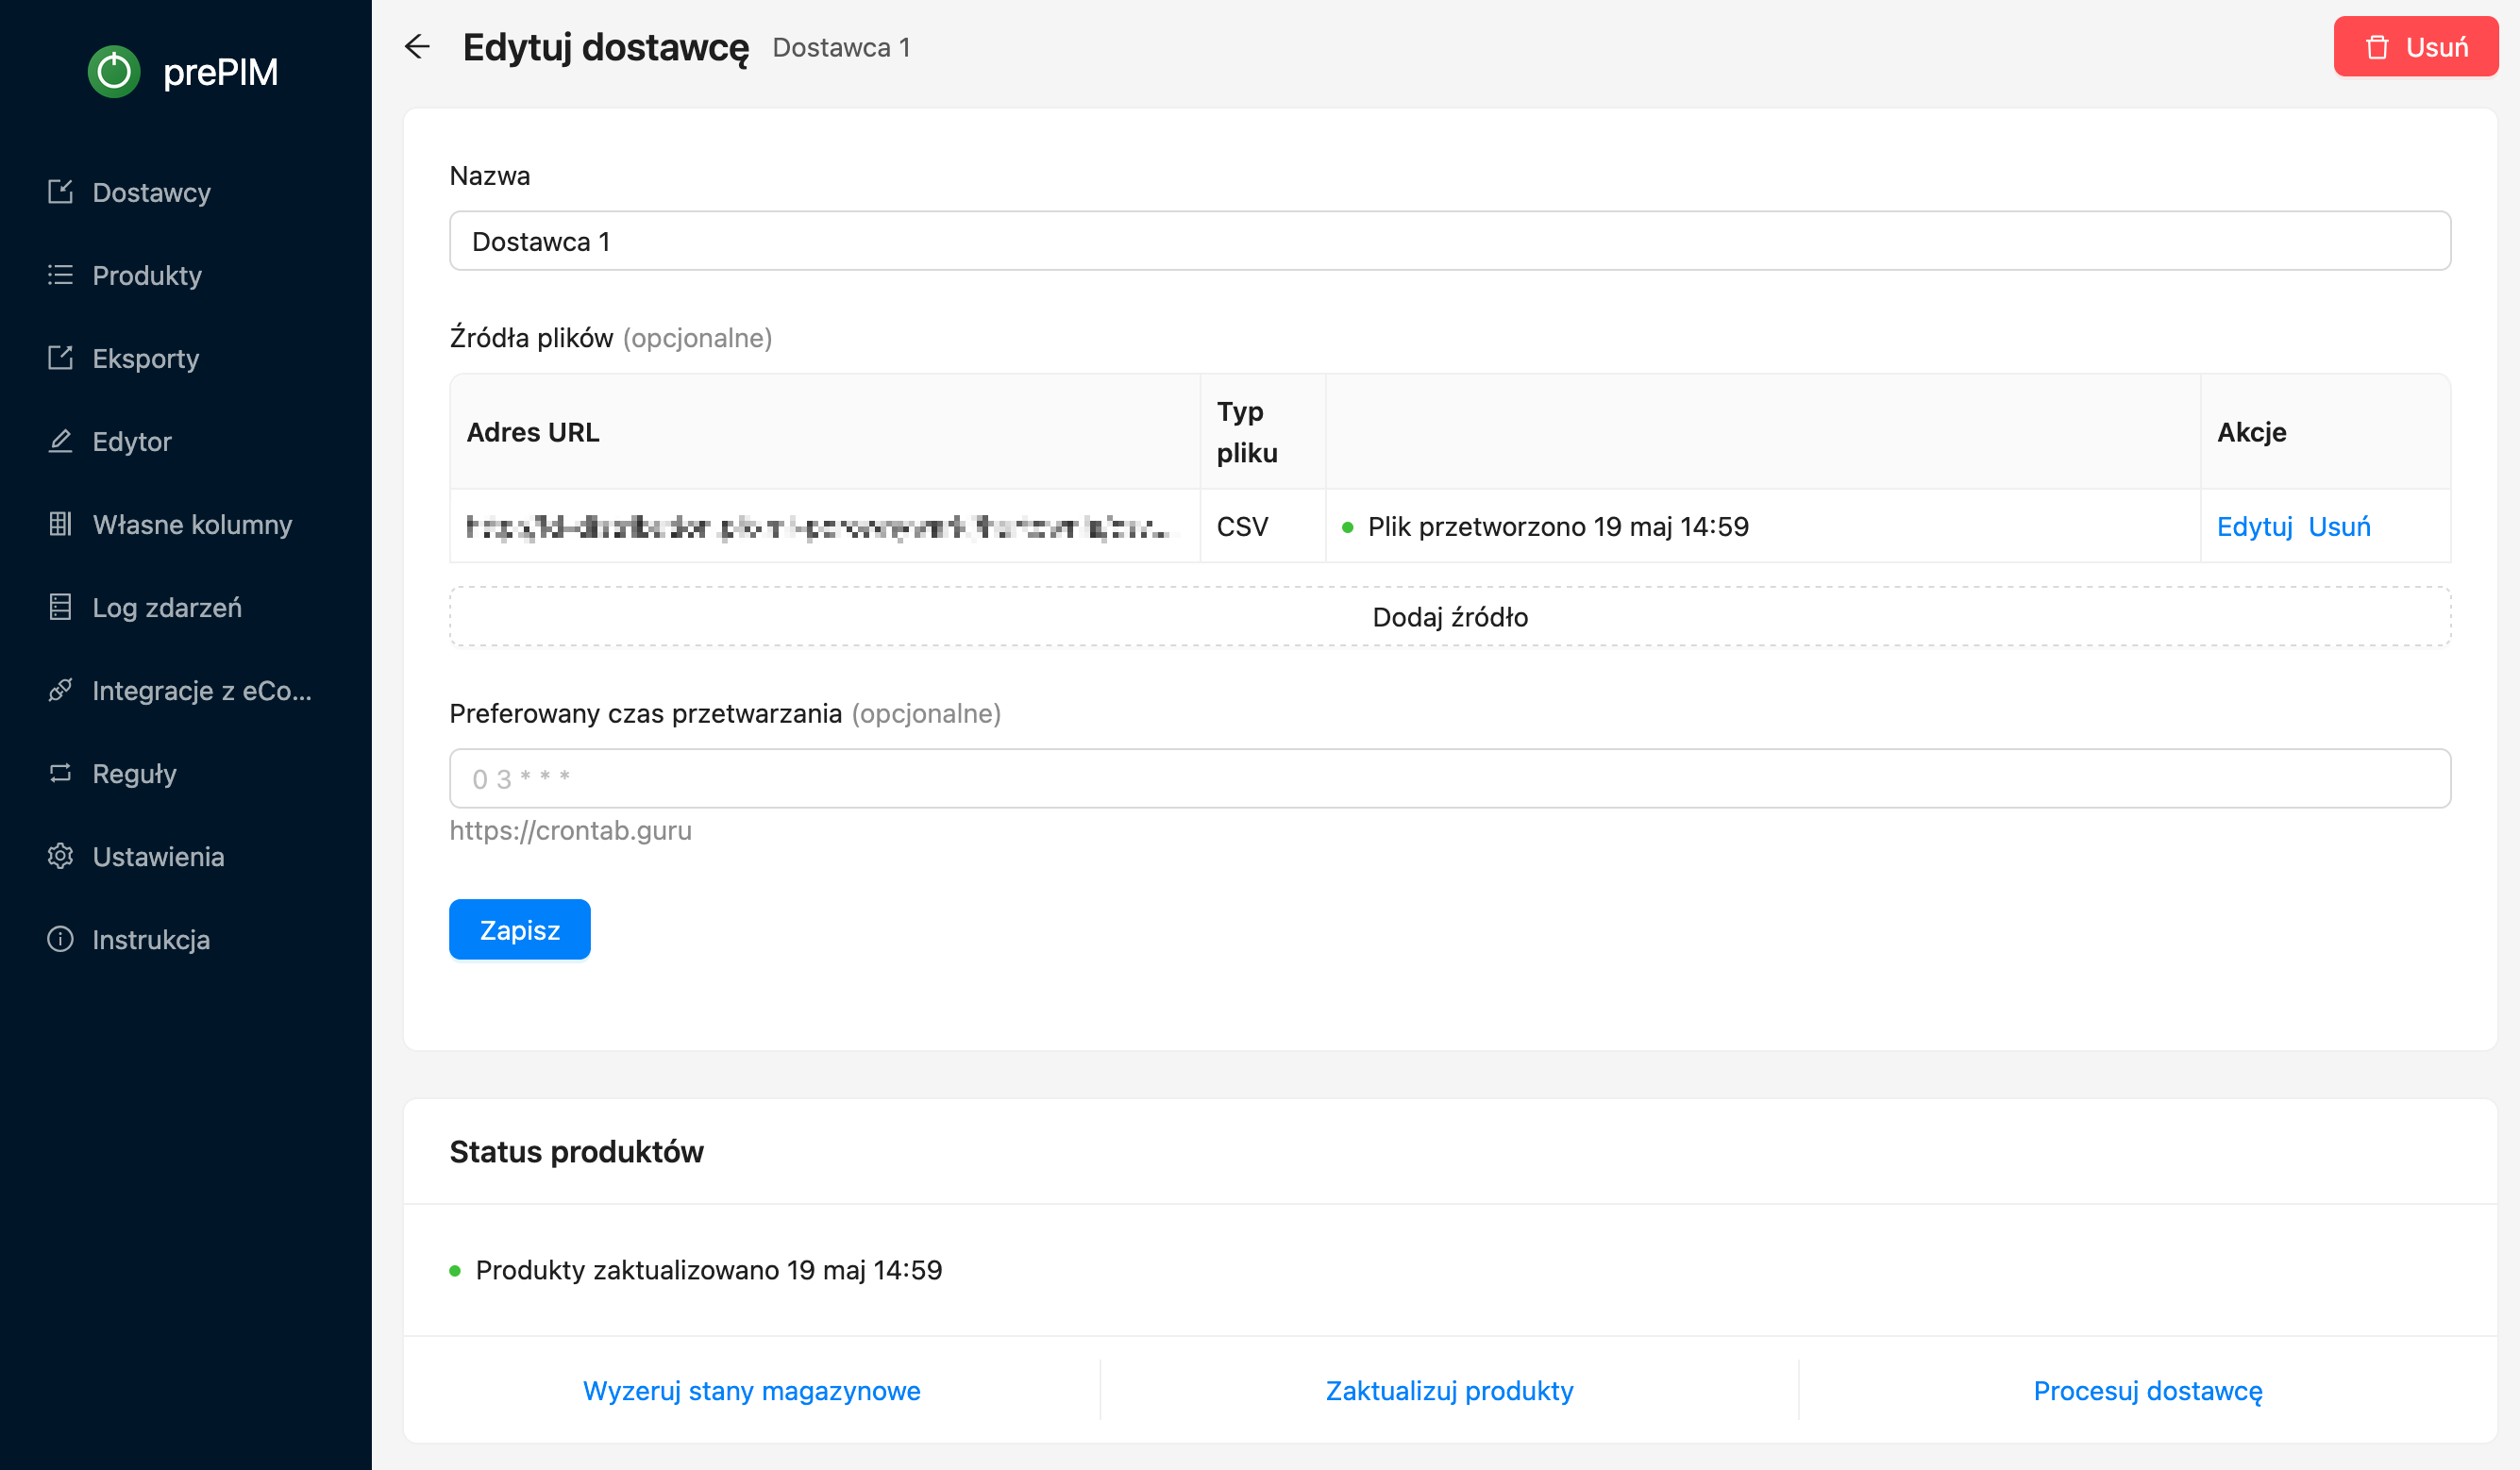The width and height of the screenshot is (2520, 1470).
Task: Open Dostawcy via its sidebar icon
Action: pos(60,192)
